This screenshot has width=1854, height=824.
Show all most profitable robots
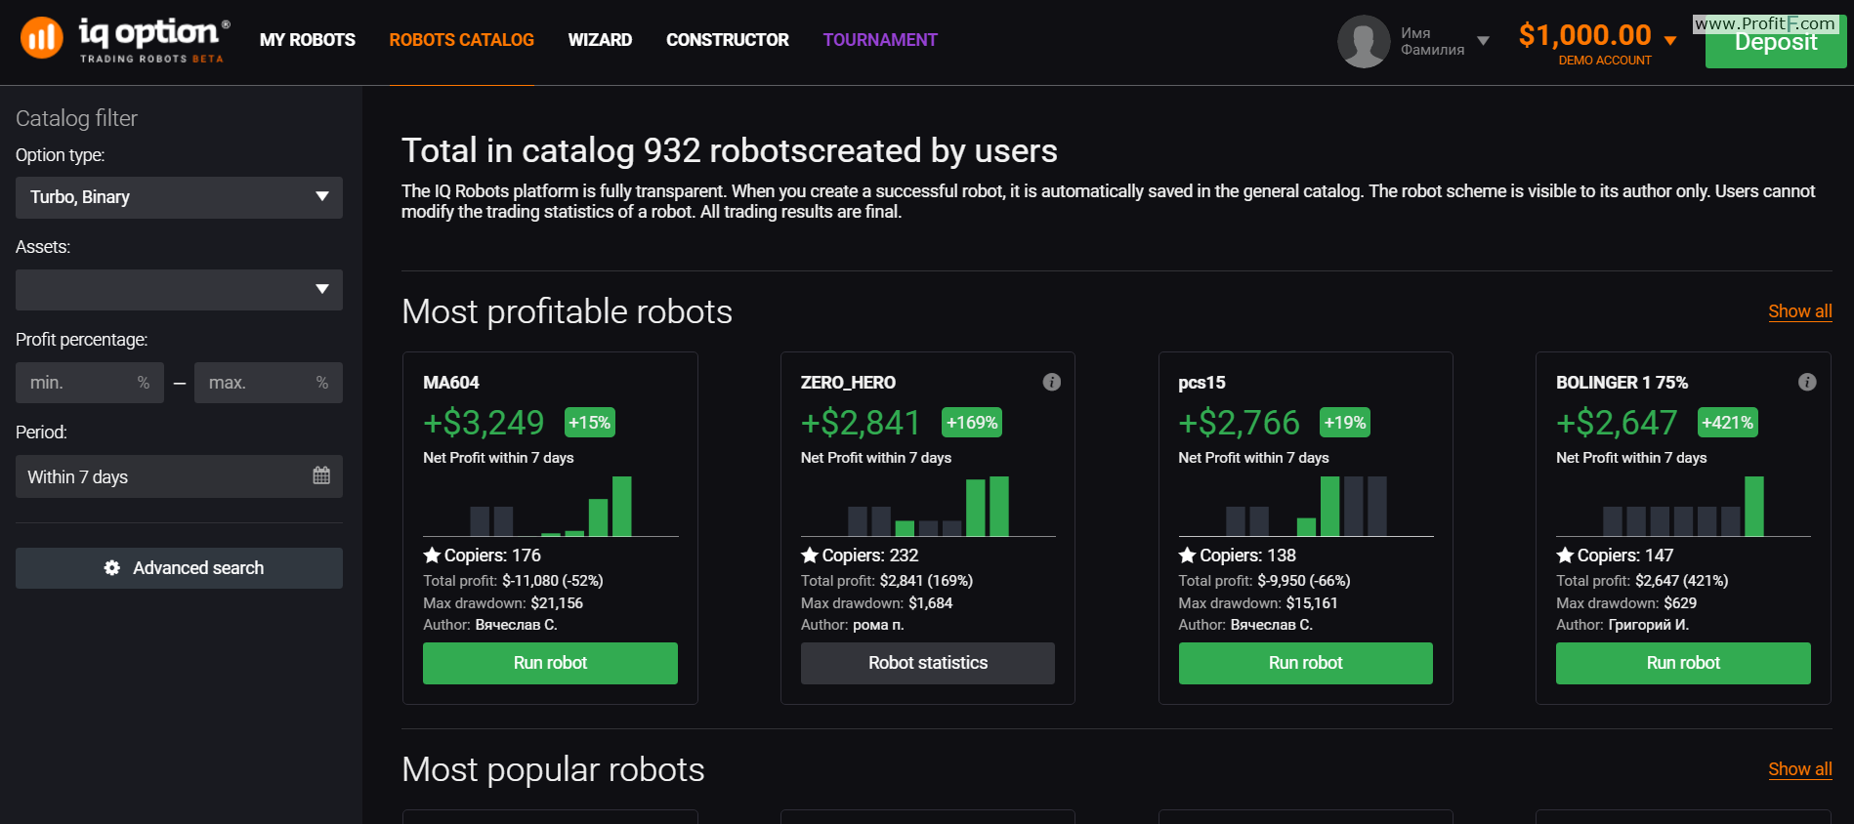tap(1800, 311)
